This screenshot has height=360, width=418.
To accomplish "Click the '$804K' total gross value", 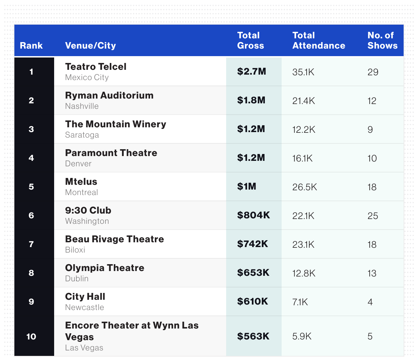I will [254, 215].
